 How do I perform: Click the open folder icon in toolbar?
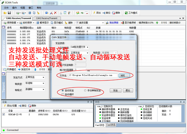[5, 13]
